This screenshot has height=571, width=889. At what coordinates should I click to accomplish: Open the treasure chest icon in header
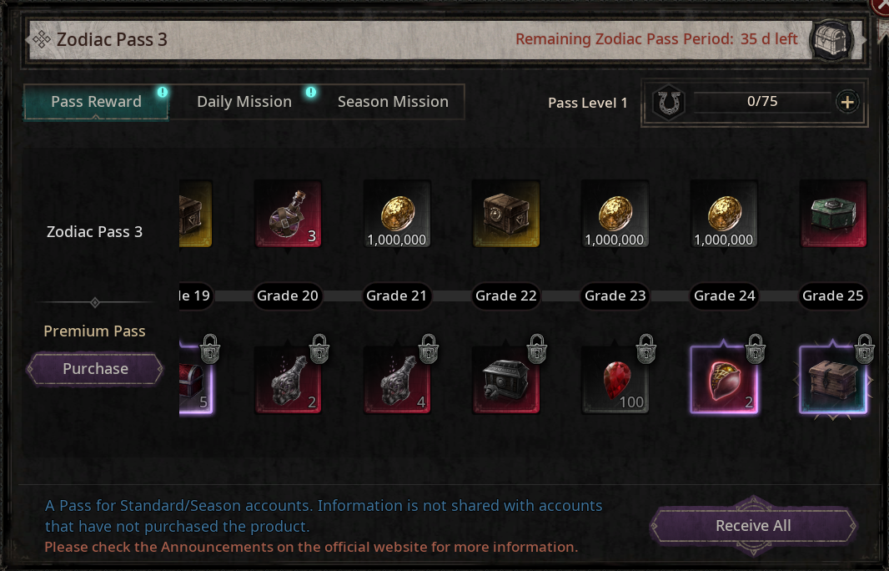coord(831,40)
